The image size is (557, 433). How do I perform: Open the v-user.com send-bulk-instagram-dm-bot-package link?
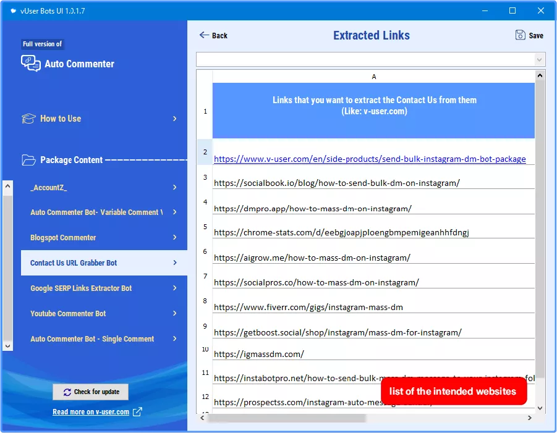[370, 159]
